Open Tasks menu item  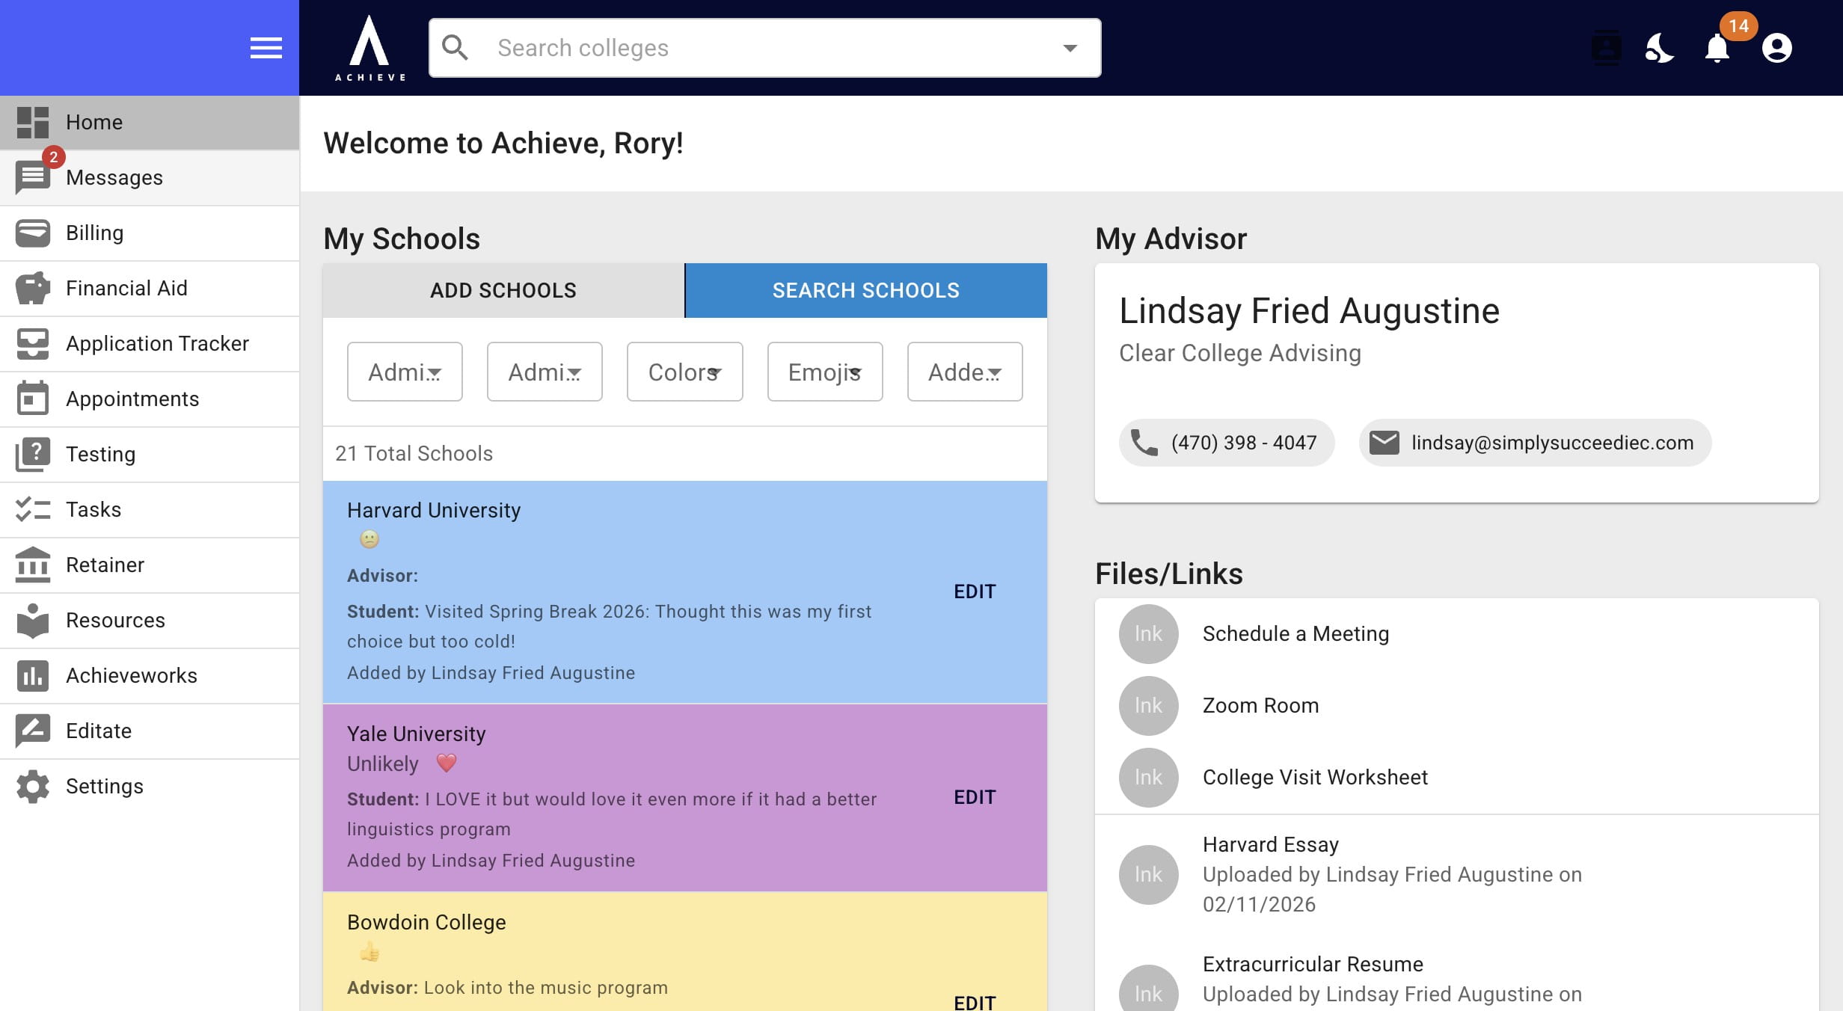tap(150, 509)
